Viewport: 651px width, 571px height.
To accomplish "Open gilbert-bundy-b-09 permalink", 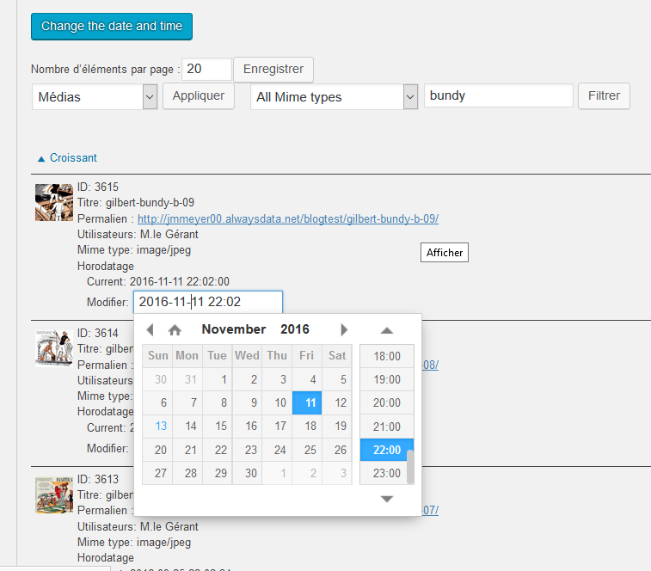I will 288,218.
